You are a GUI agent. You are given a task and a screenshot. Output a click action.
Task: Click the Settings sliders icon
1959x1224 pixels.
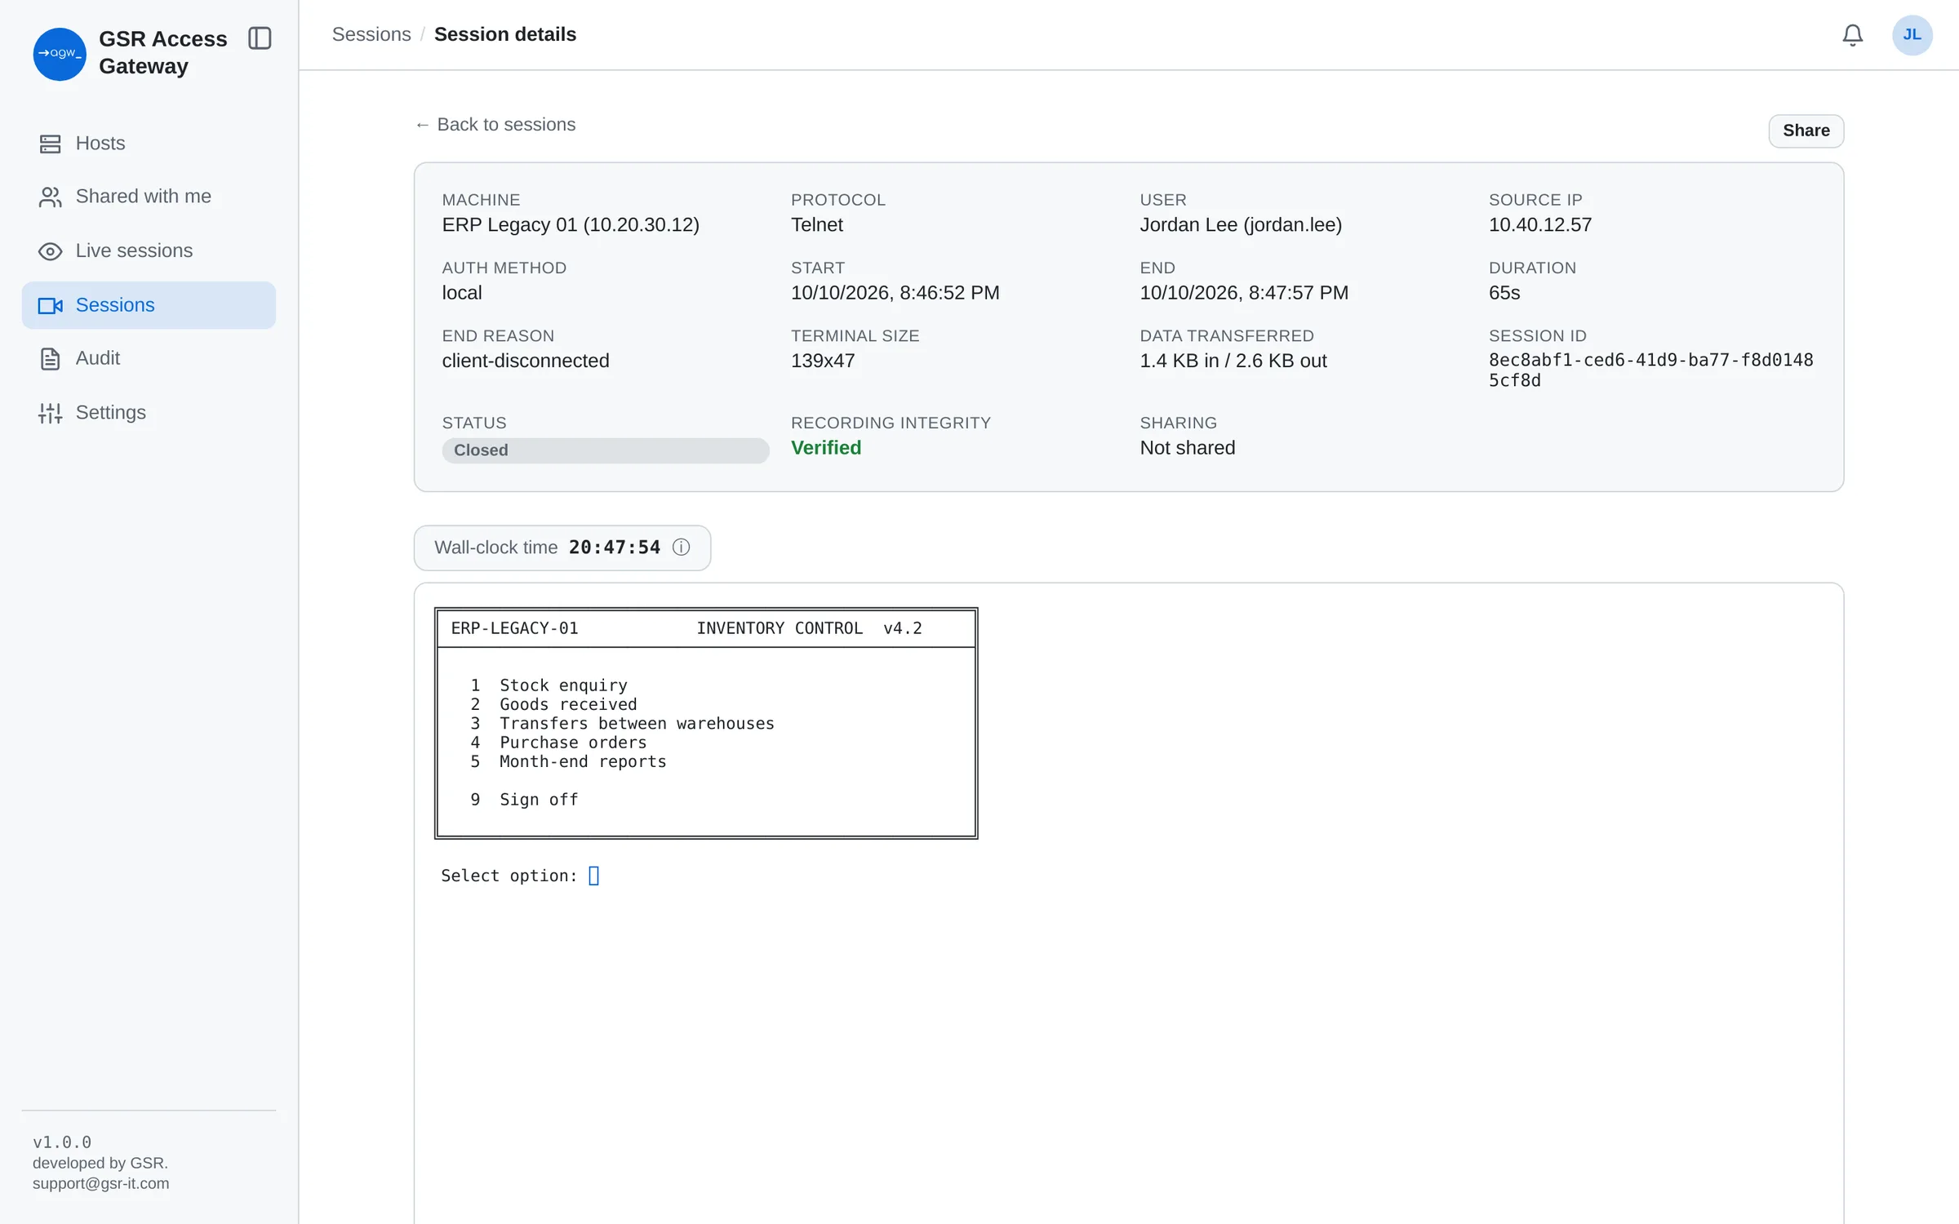(50, 413)
